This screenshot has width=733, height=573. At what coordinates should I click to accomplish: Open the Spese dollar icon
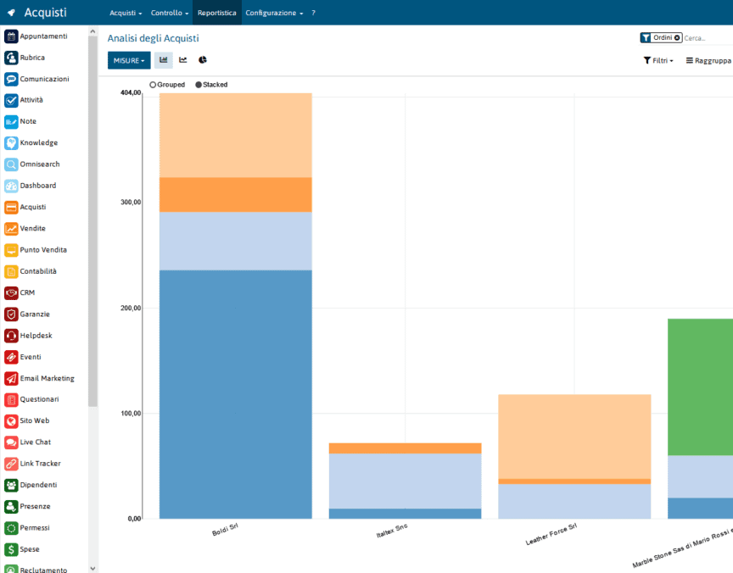11,549
